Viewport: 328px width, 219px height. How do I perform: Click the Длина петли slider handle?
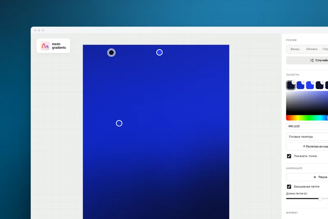pyautogui.click(x=320, y=198)
